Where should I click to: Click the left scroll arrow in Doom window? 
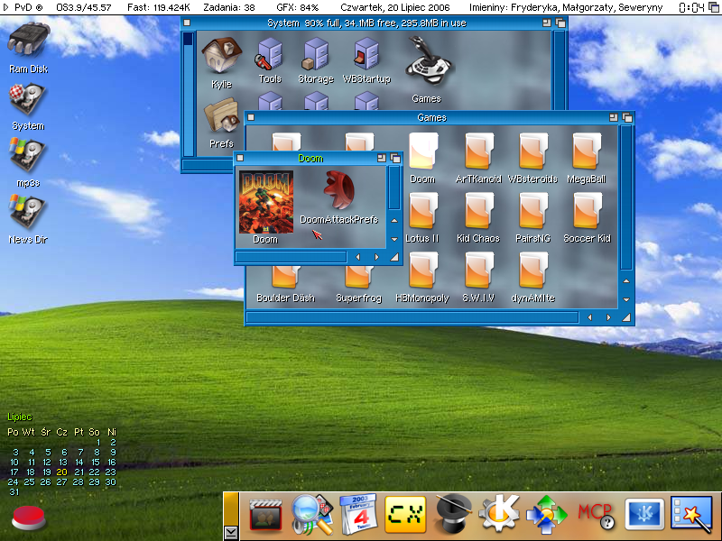(x=357, y=257)
